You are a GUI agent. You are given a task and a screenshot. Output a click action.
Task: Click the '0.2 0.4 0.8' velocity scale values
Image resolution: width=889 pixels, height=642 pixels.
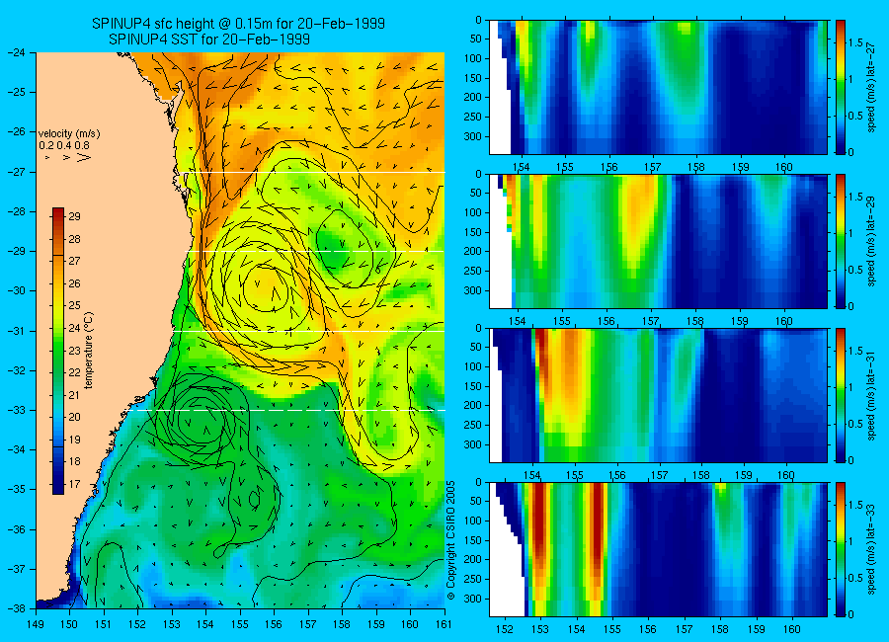click(x=64, y=146)
